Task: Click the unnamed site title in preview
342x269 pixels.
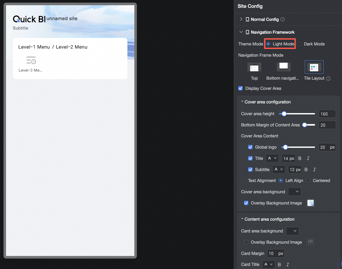Action: [62, 19]
